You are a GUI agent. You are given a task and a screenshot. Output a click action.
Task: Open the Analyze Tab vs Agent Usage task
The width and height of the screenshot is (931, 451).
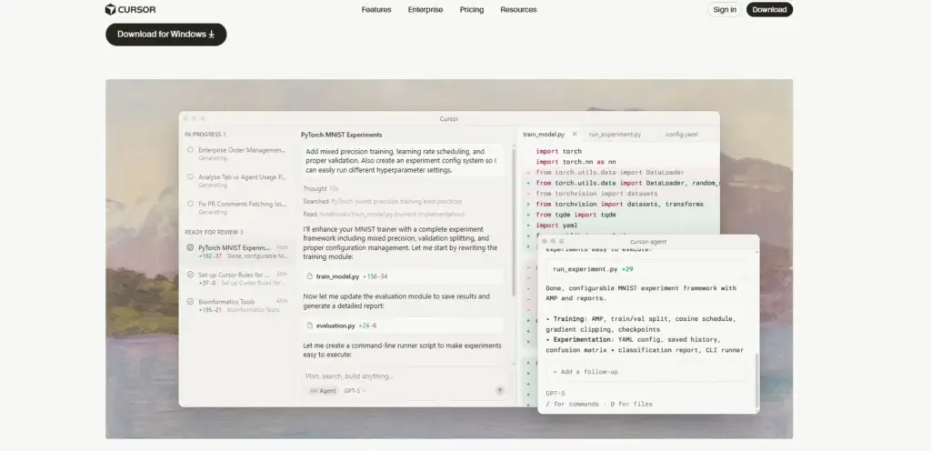click(x=237, y=180)
